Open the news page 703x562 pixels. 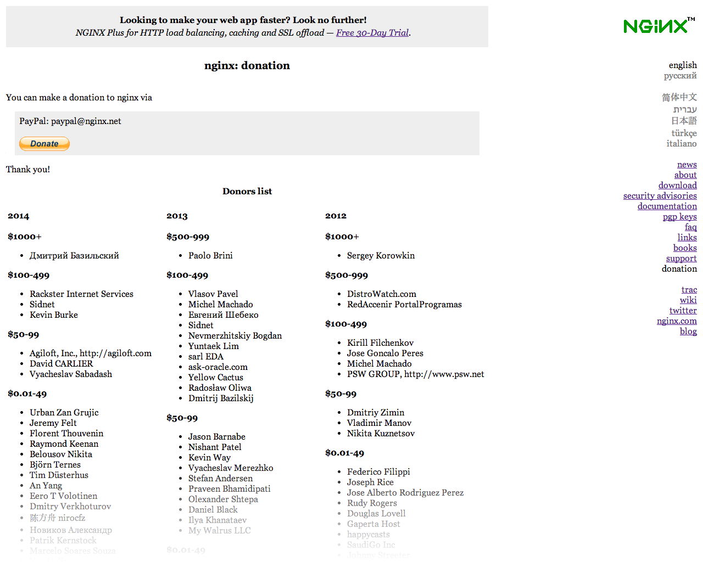click(x=687, y=165)
